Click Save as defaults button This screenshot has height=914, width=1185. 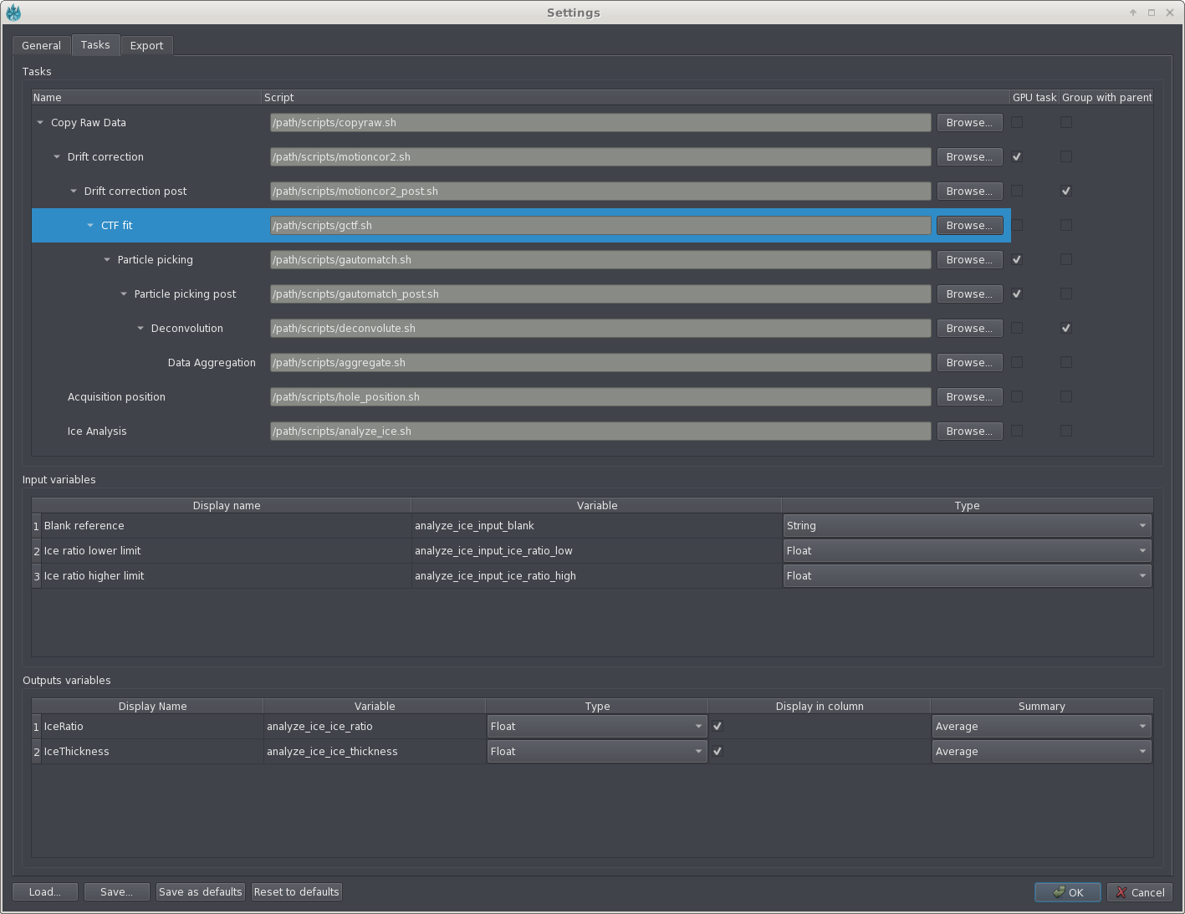200,892
